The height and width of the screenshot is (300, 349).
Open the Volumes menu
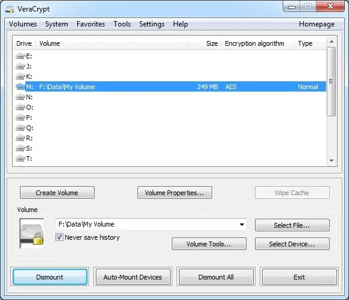[23, 24]
